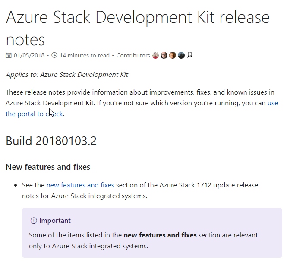
Task: Click the '14 minutes to read' text
Action: (x=85, y=55)
